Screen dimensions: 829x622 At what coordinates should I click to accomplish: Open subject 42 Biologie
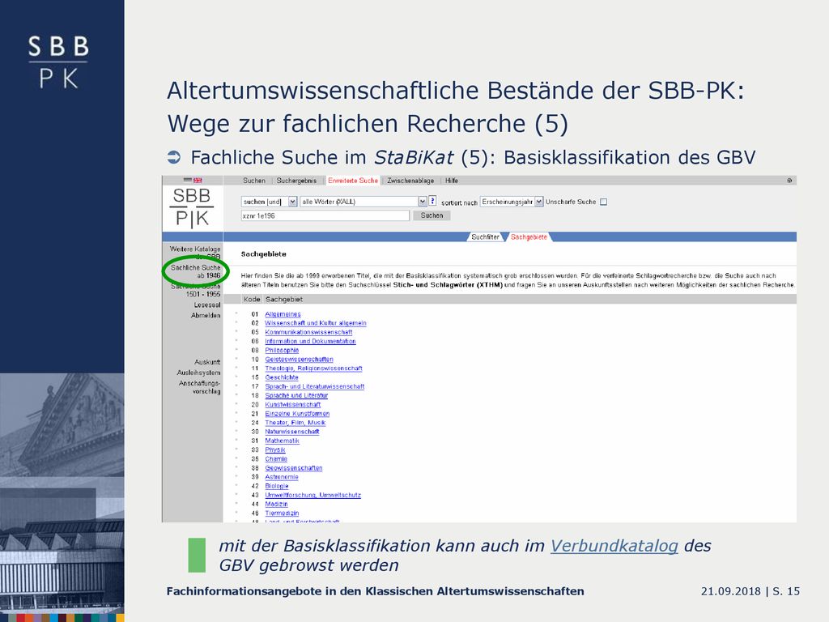click(x=277, y=486)
